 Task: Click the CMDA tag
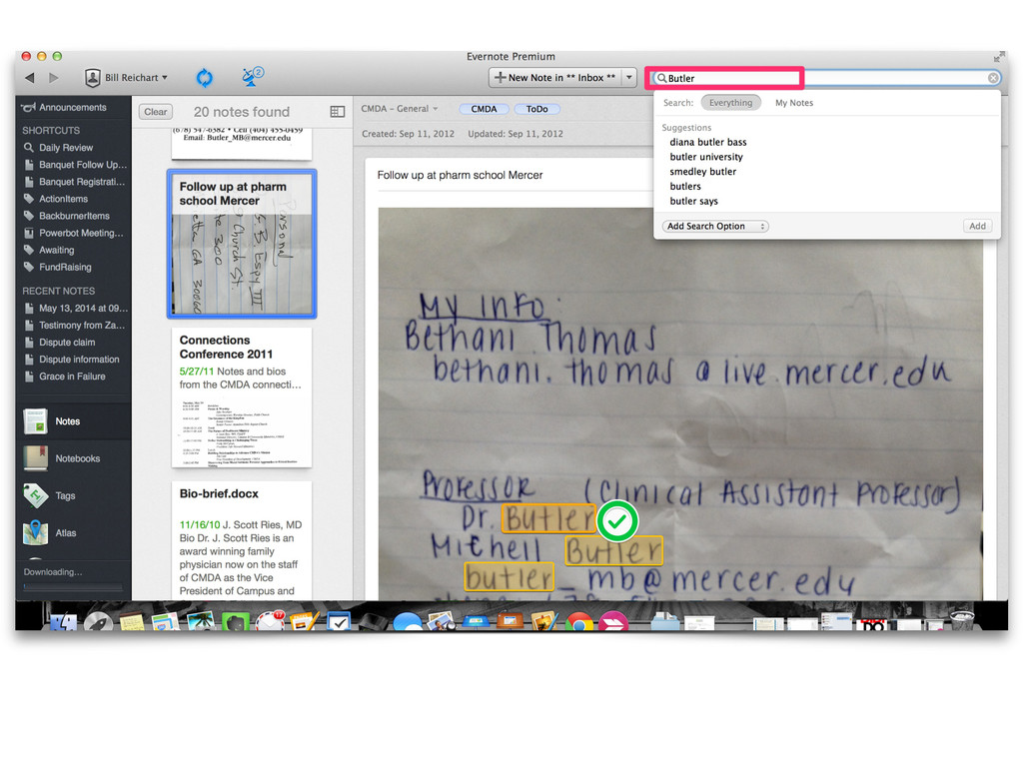[484, 109]
